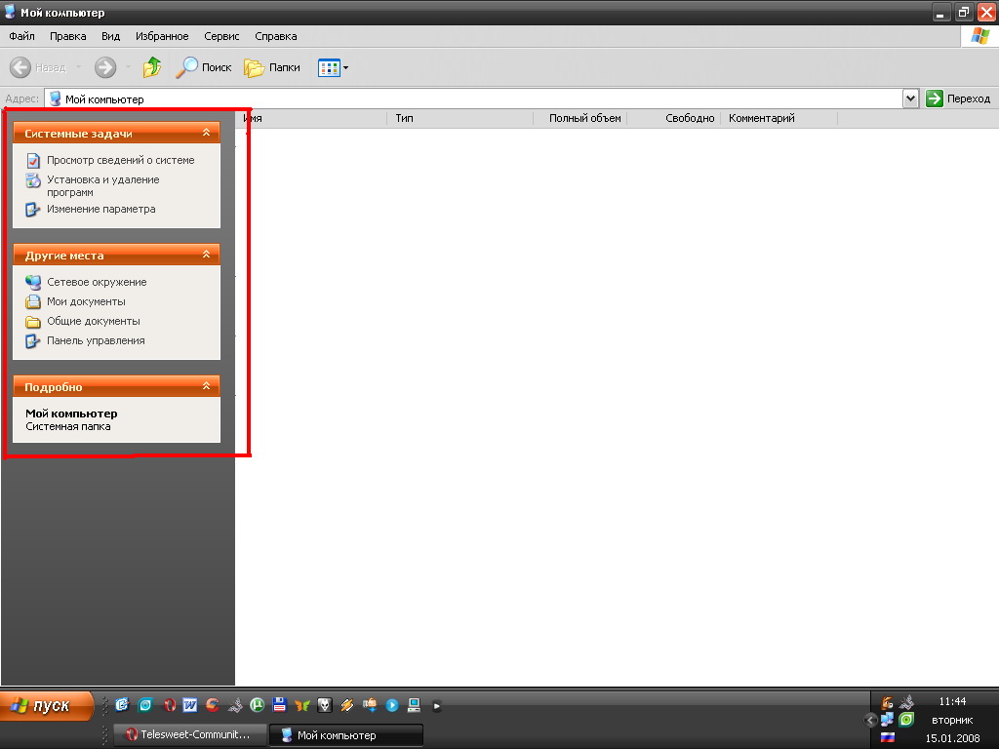Screen dimensions: 999x749
Task: Toggle the Папки folders pane
Action: tap(272, 67)
